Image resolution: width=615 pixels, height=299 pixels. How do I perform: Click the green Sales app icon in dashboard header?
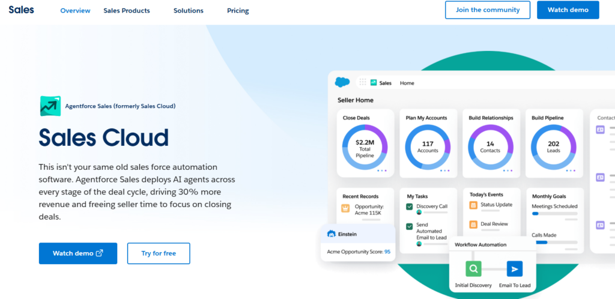[x=374, y=83]
